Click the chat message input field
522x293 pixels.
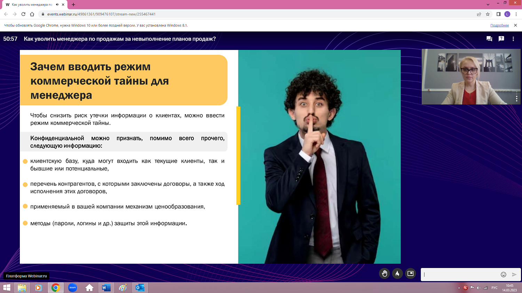pyautogui.click(x=460, y=275)
